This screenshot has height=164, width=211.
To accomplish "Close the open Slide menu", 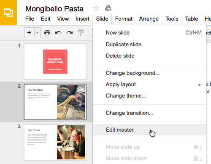I will 102,19.
